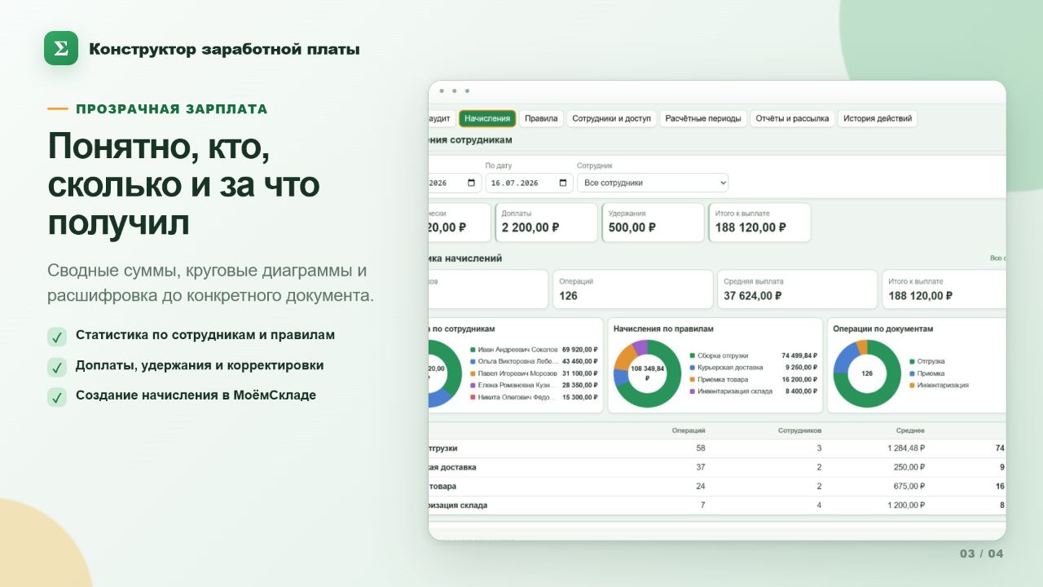Click the 'Средняя выплата' card 37 624,00 ₽

pos(797,289)
